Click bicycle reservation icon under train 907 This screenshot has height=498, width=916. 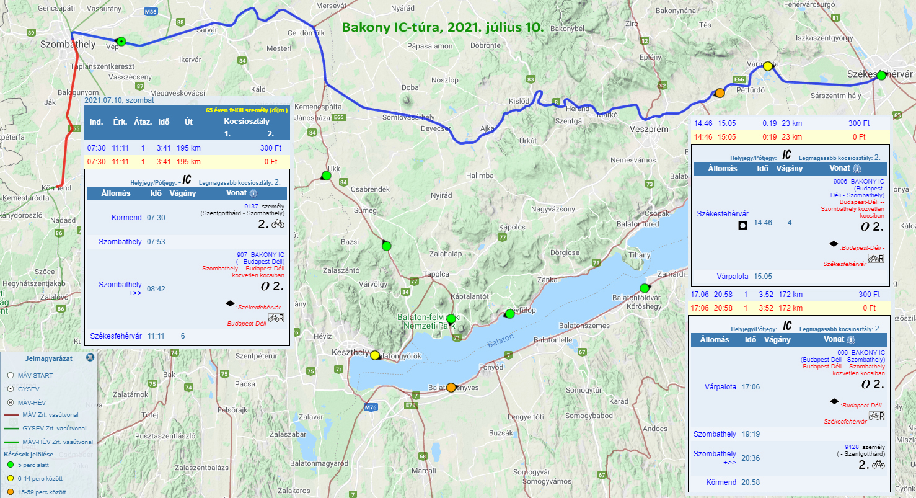276,318
